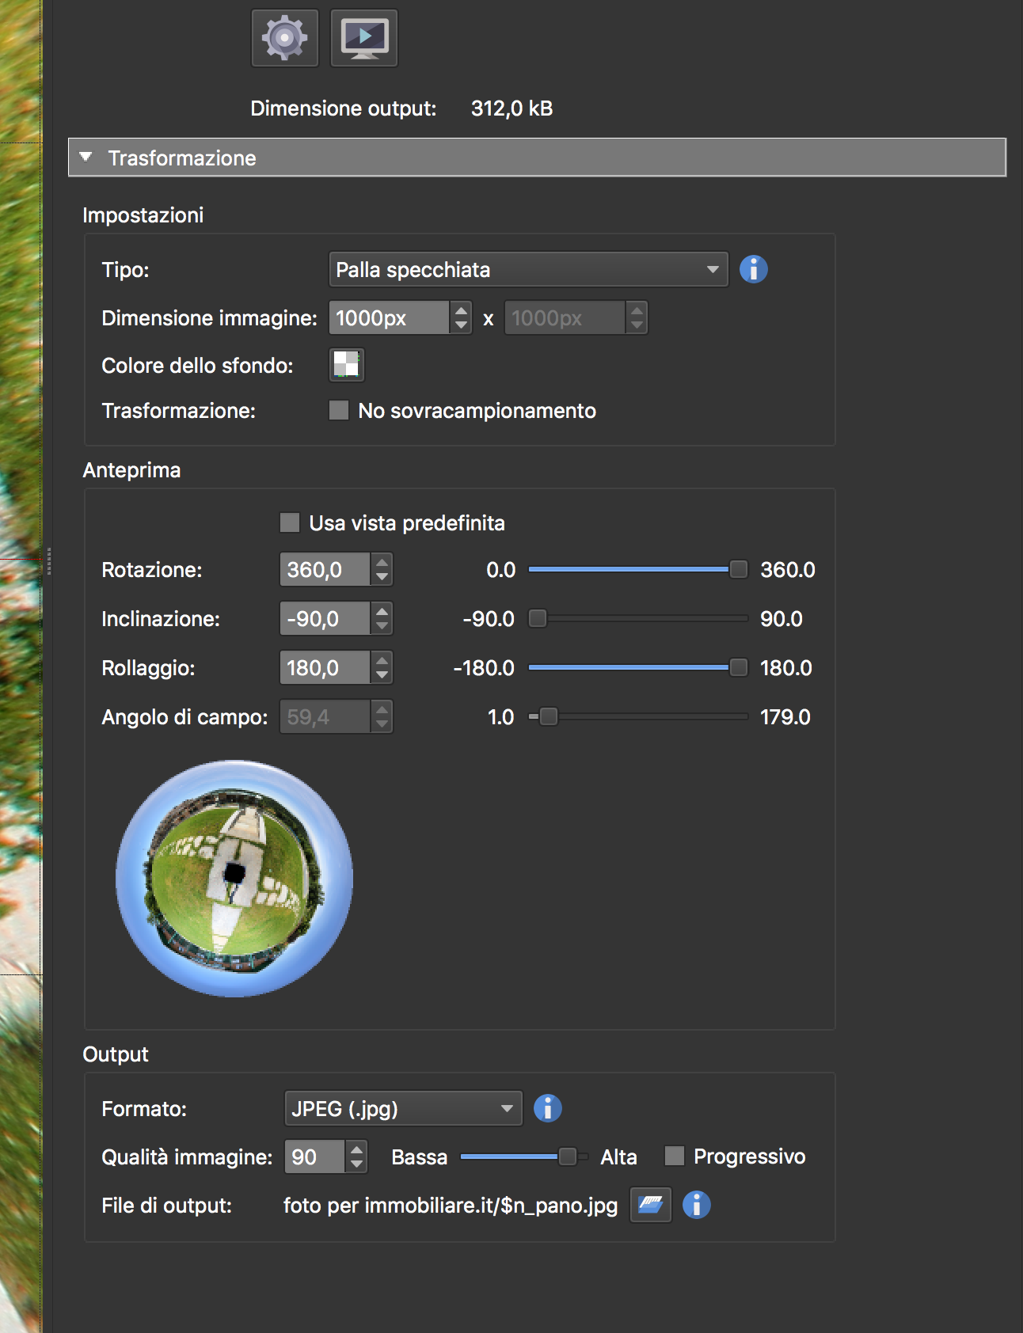Click the Rotazione slider handle
The width and height of the screenshot is (1023, 1333).
click(738, 569)
